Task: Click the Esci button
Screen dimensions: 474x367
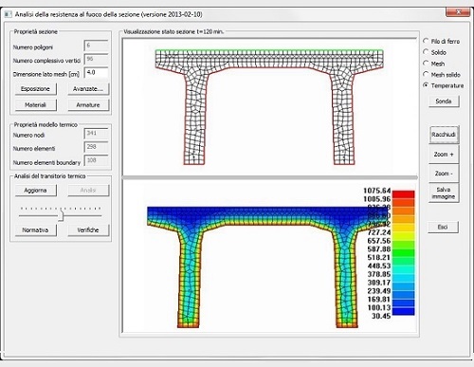Action: 443,227
